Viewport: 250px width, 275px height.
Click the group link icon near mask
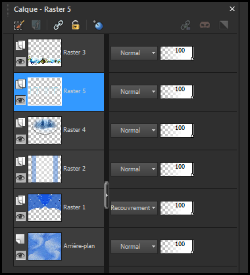coord(186,25)
